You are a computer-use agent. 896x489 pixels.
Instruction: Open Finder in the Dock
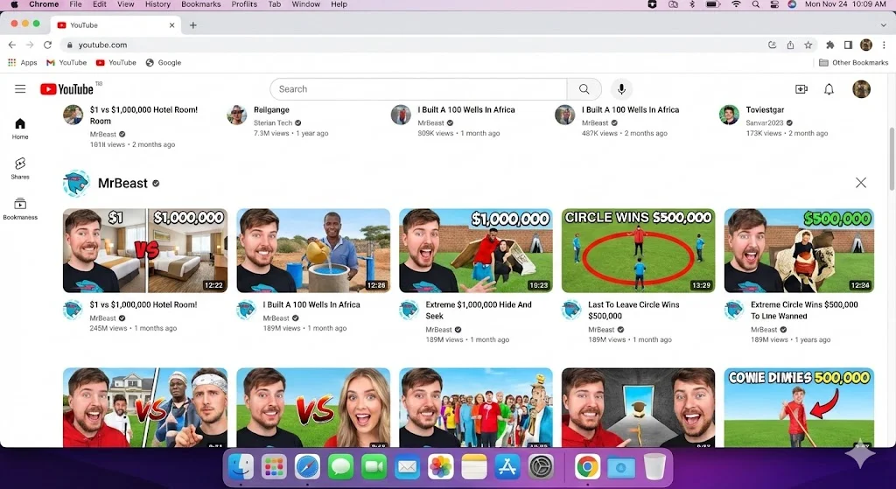241,467
